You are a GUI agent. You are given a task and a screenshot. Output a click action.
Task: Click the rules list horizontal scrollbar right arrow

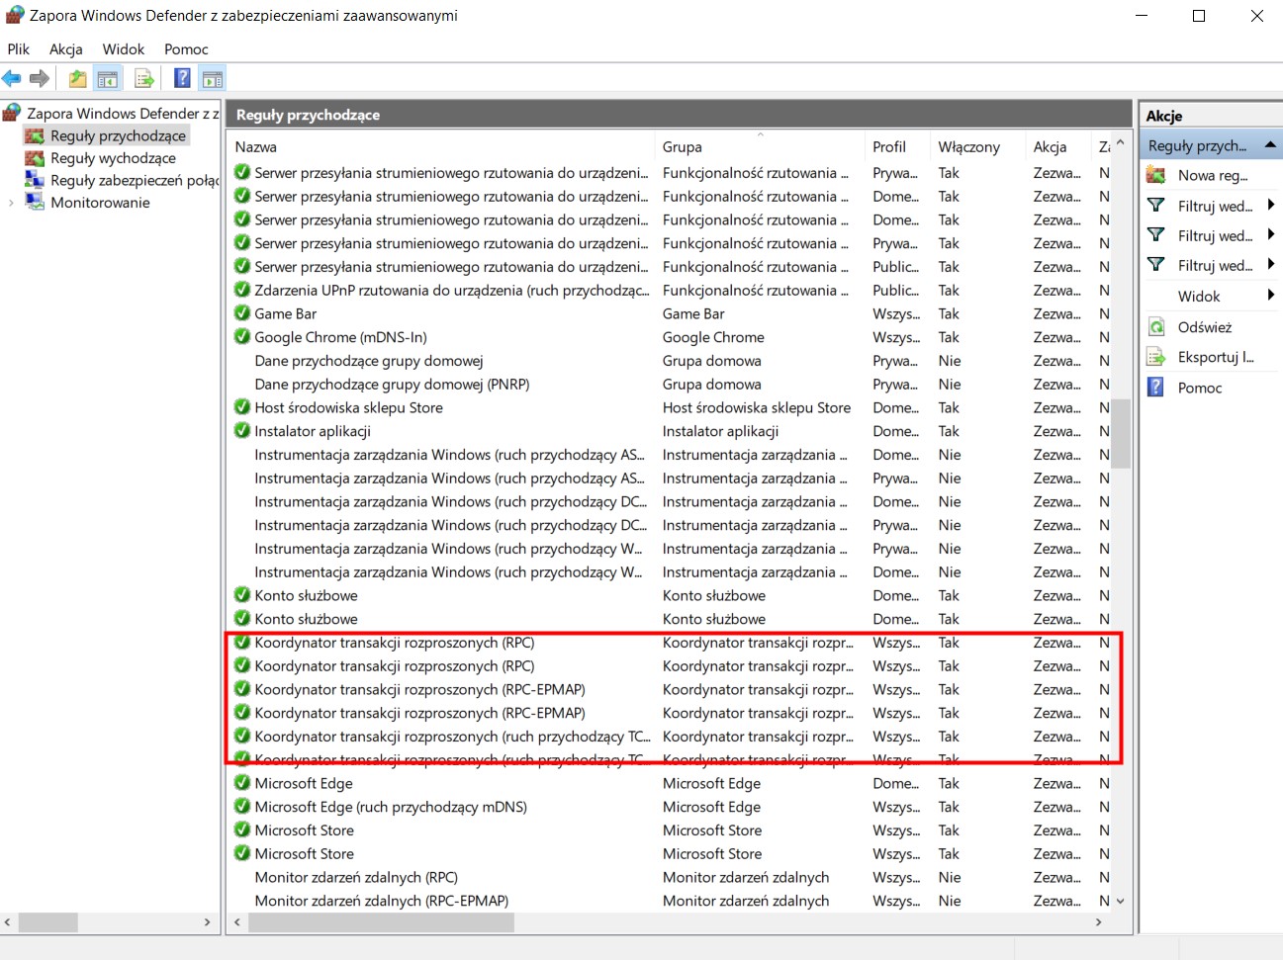pos(1098,921)
